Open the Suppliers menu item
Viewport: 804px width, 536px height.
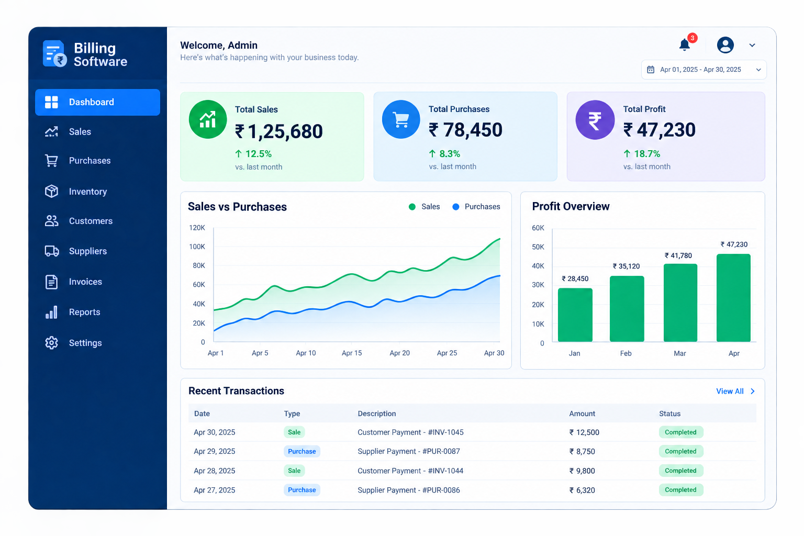(x=97, y=251)
